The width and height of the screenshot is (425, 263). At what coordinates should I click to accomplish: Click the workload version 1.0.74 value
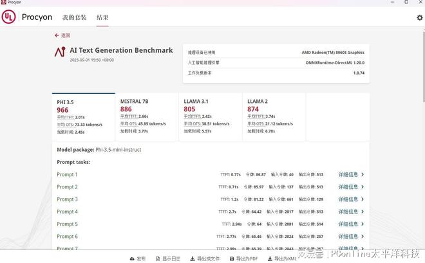[x=359, y=73]
